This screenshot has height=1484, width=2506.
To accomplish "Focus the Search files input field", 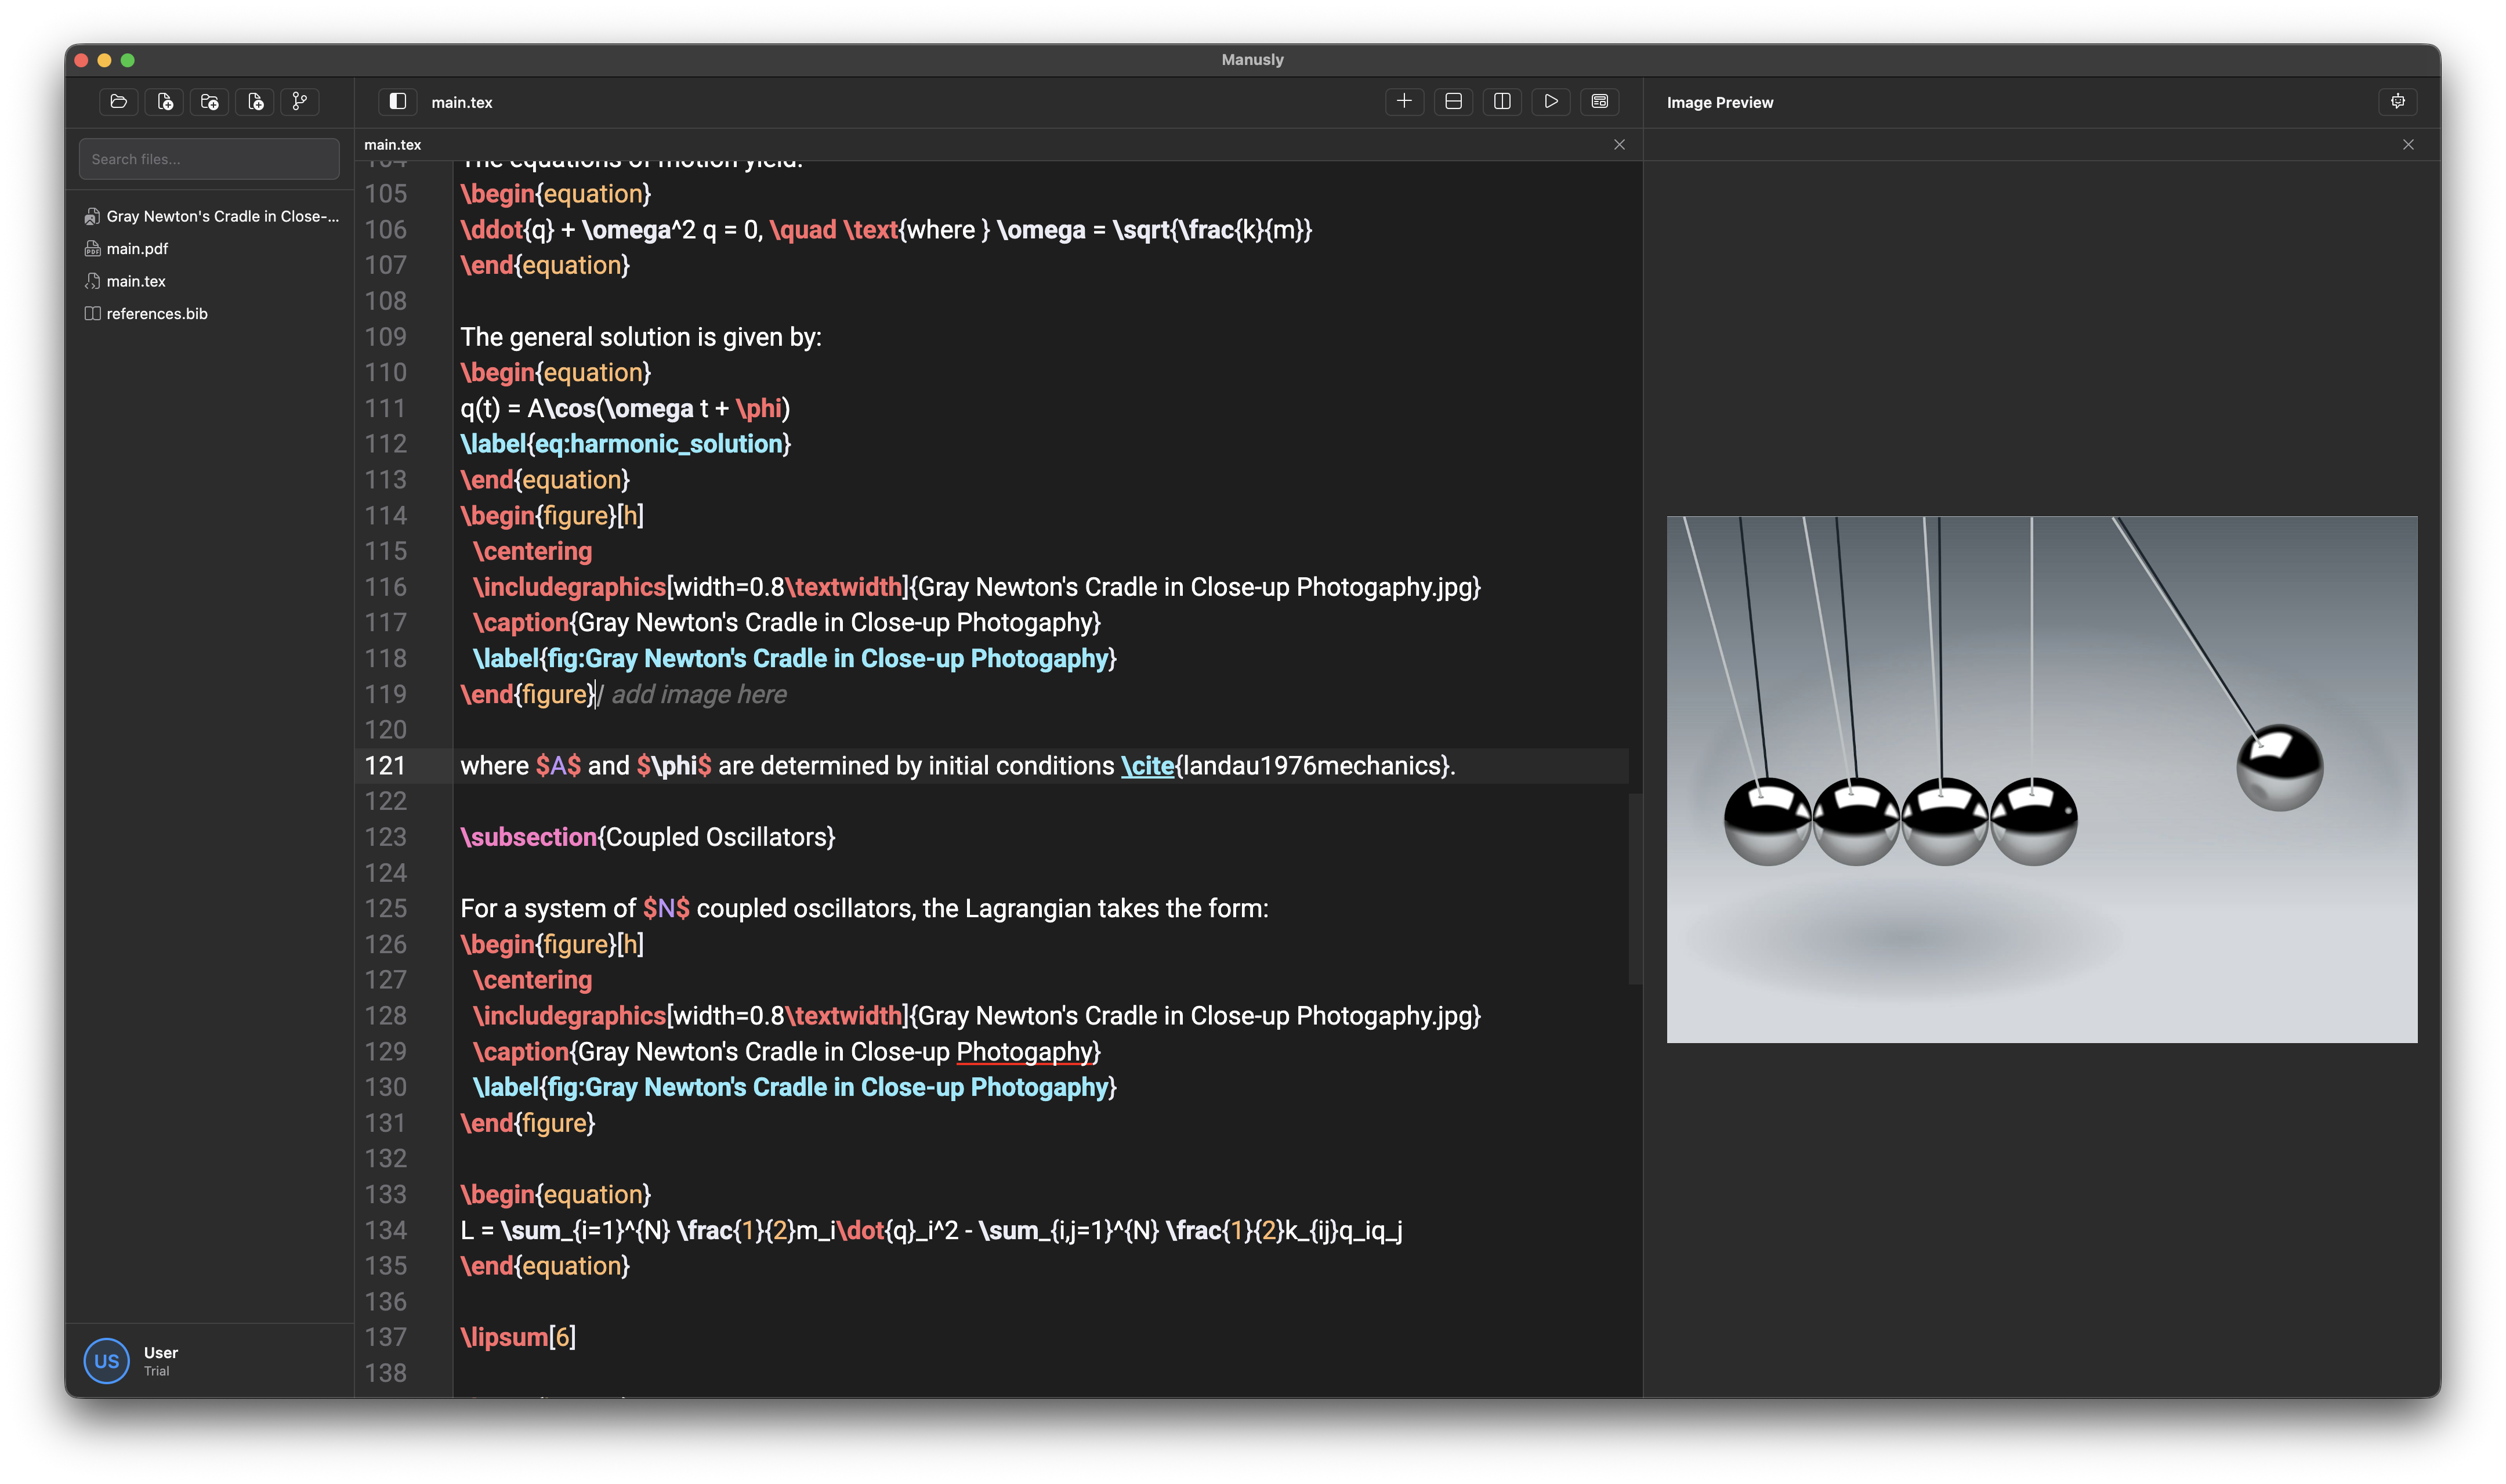I will coord(209,159).
